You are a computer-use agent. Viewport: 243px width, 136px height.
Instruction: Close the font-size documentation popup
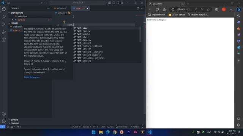pos(71,29)
